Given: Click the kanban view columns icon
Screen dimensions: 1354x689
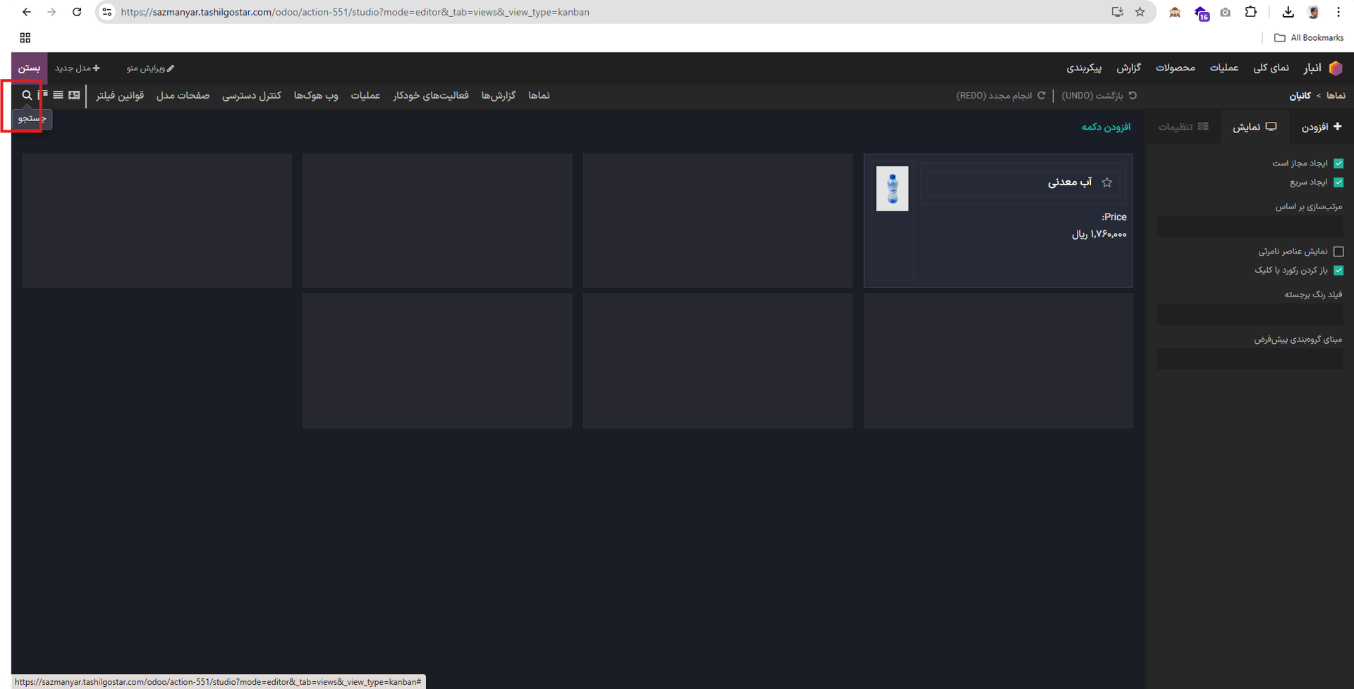Looking at the screenshot, I should (43, 95).
